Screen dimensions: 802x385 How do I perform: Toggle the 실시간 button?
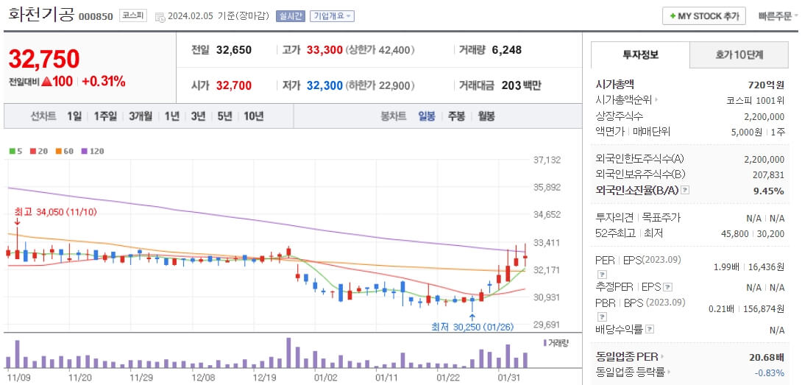tap(291, 16)
